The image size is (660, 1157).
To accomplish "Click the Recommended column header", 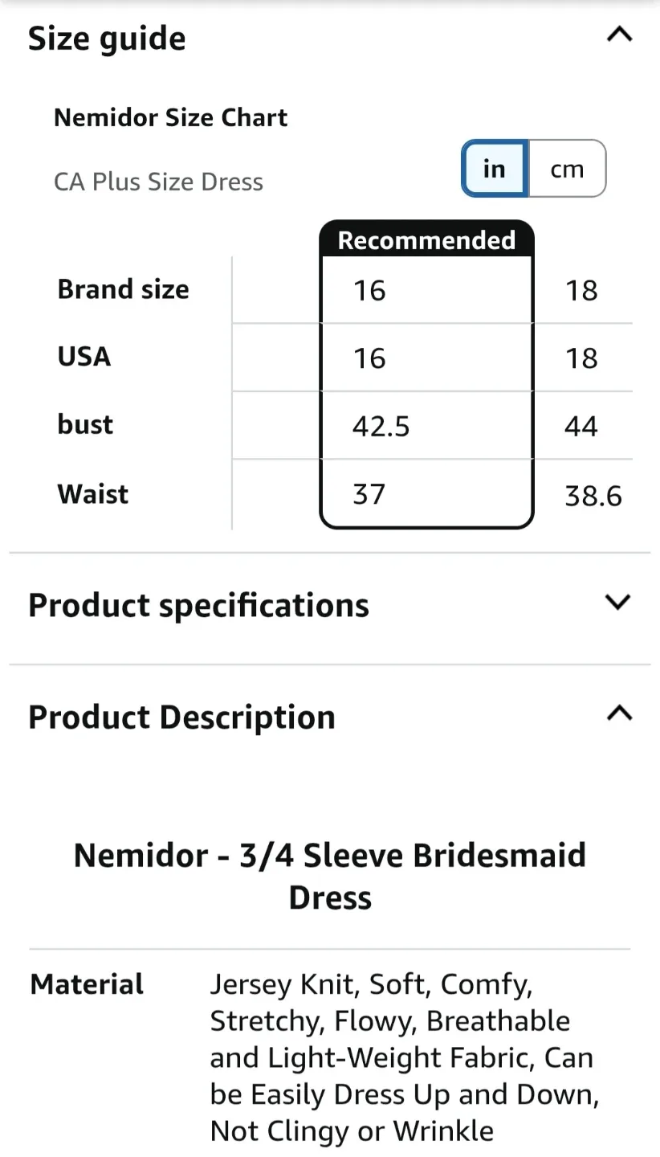I will [426, 239].
